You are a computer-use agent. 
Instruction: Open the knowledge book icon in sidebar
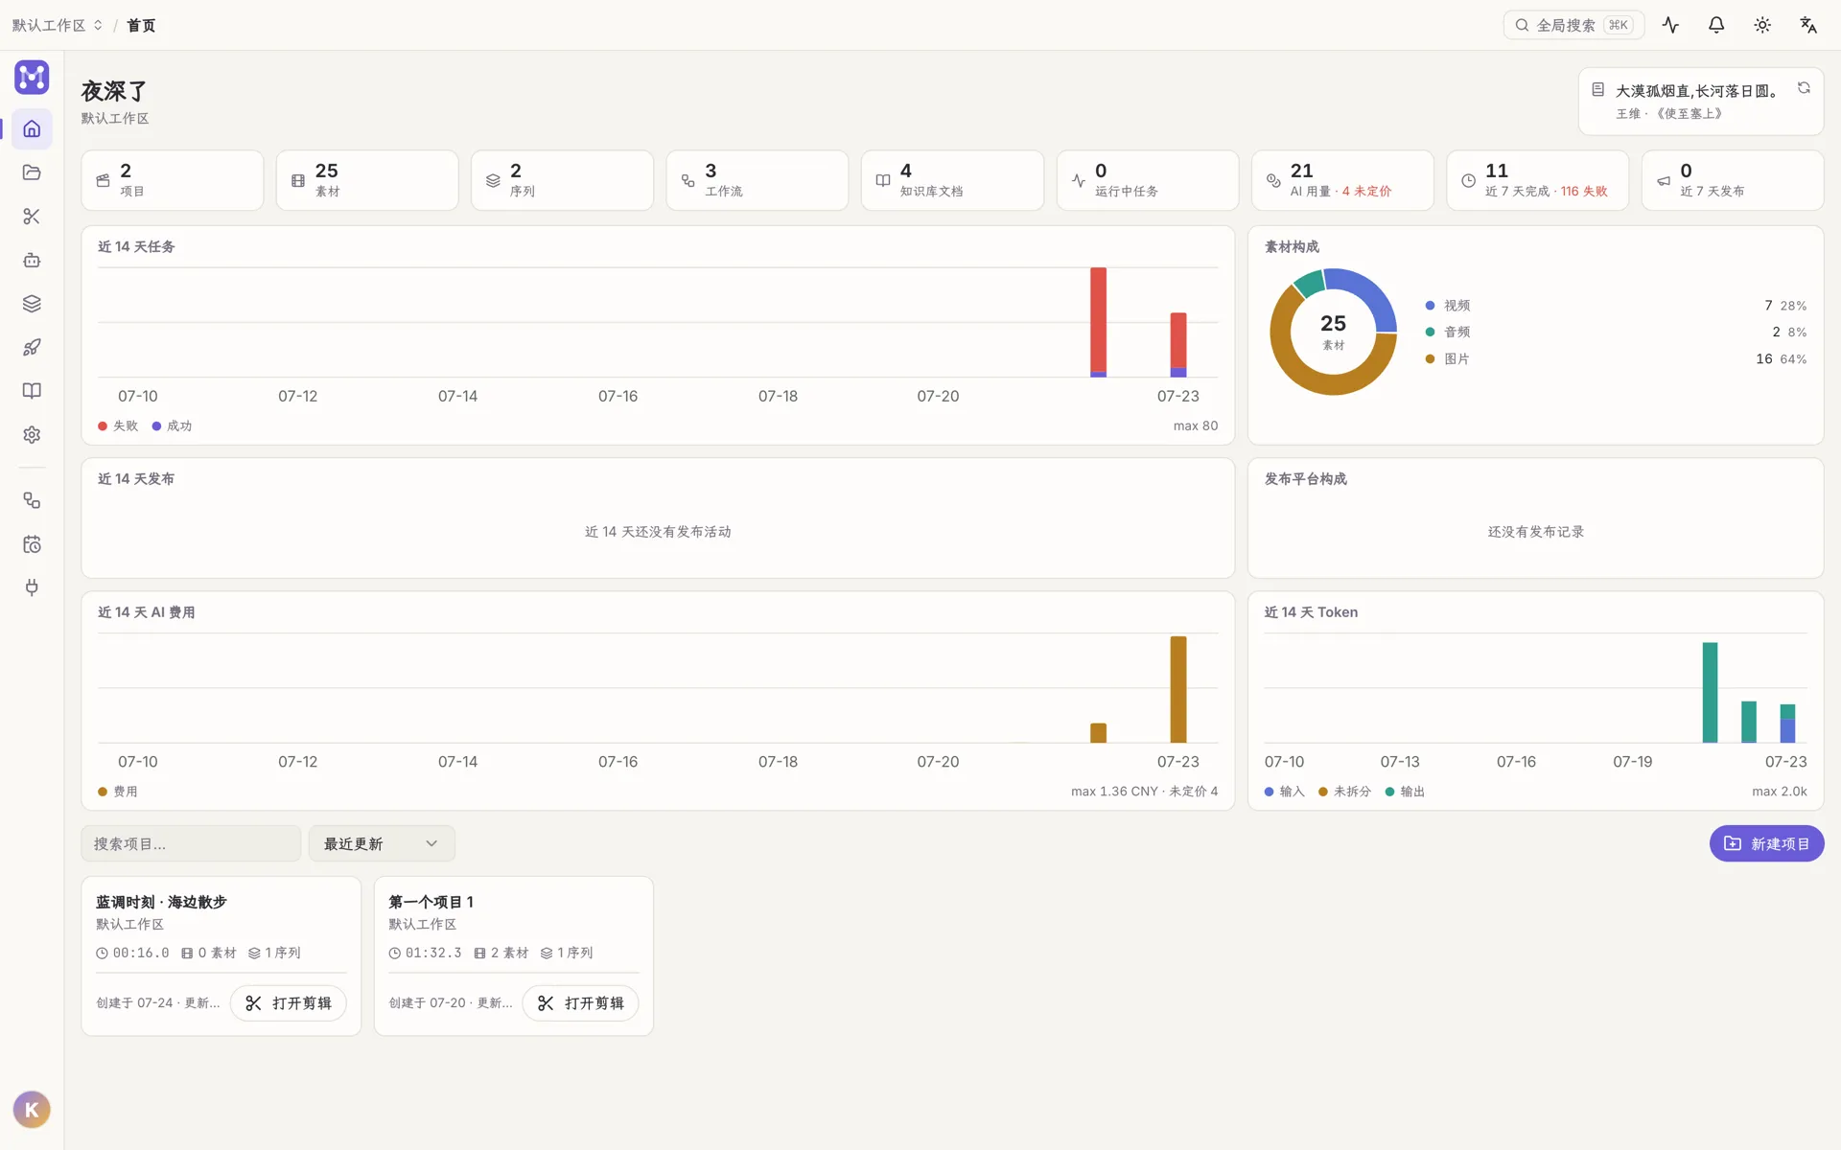(x=32, y=391)
